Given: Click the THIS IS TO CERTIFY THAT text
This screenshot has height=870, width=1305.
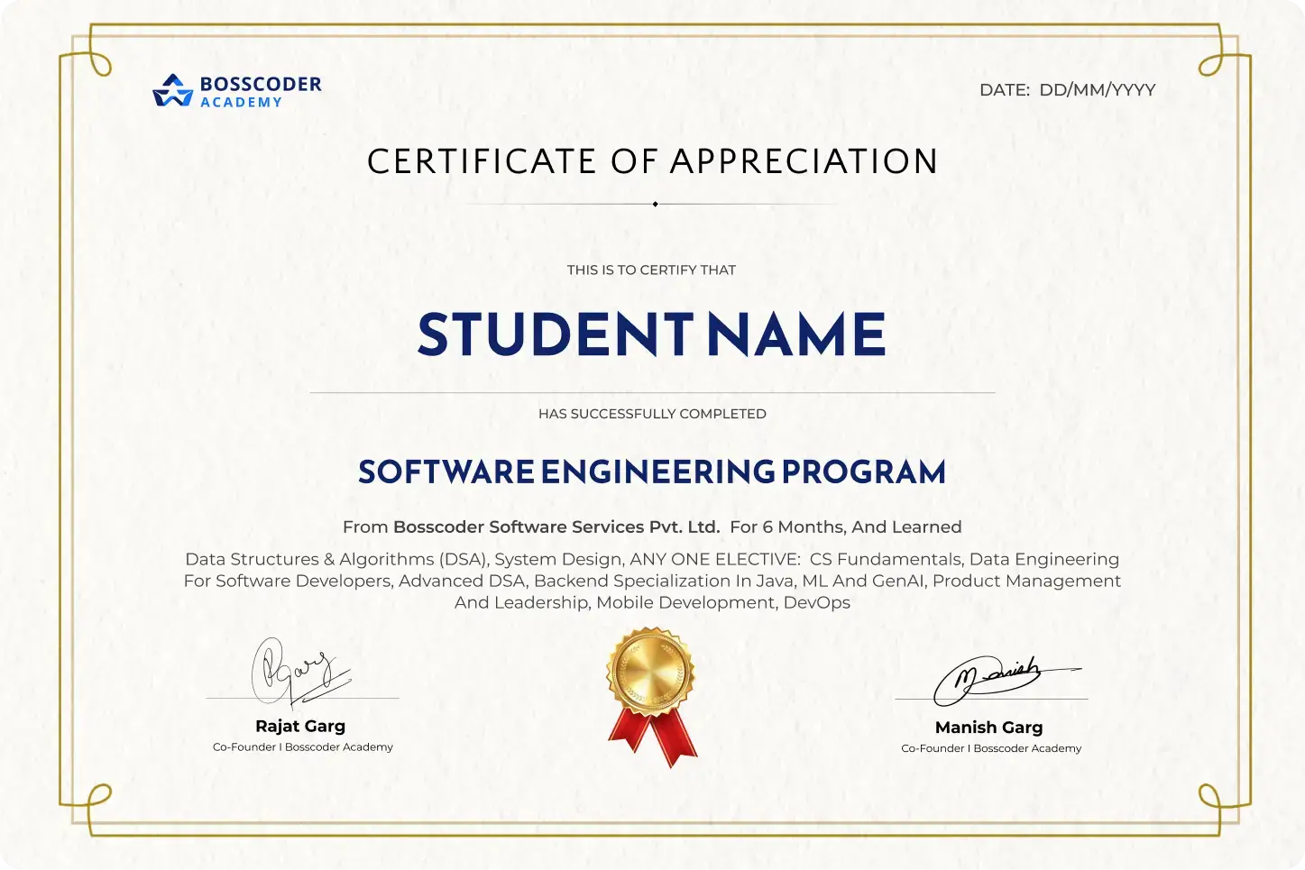Looking at the screenshot, I should [651, 270].
